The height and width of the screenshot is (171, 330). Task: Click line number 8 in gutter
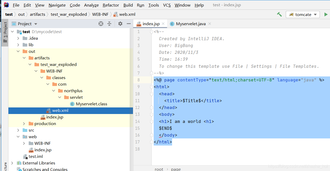pos(138,80)
